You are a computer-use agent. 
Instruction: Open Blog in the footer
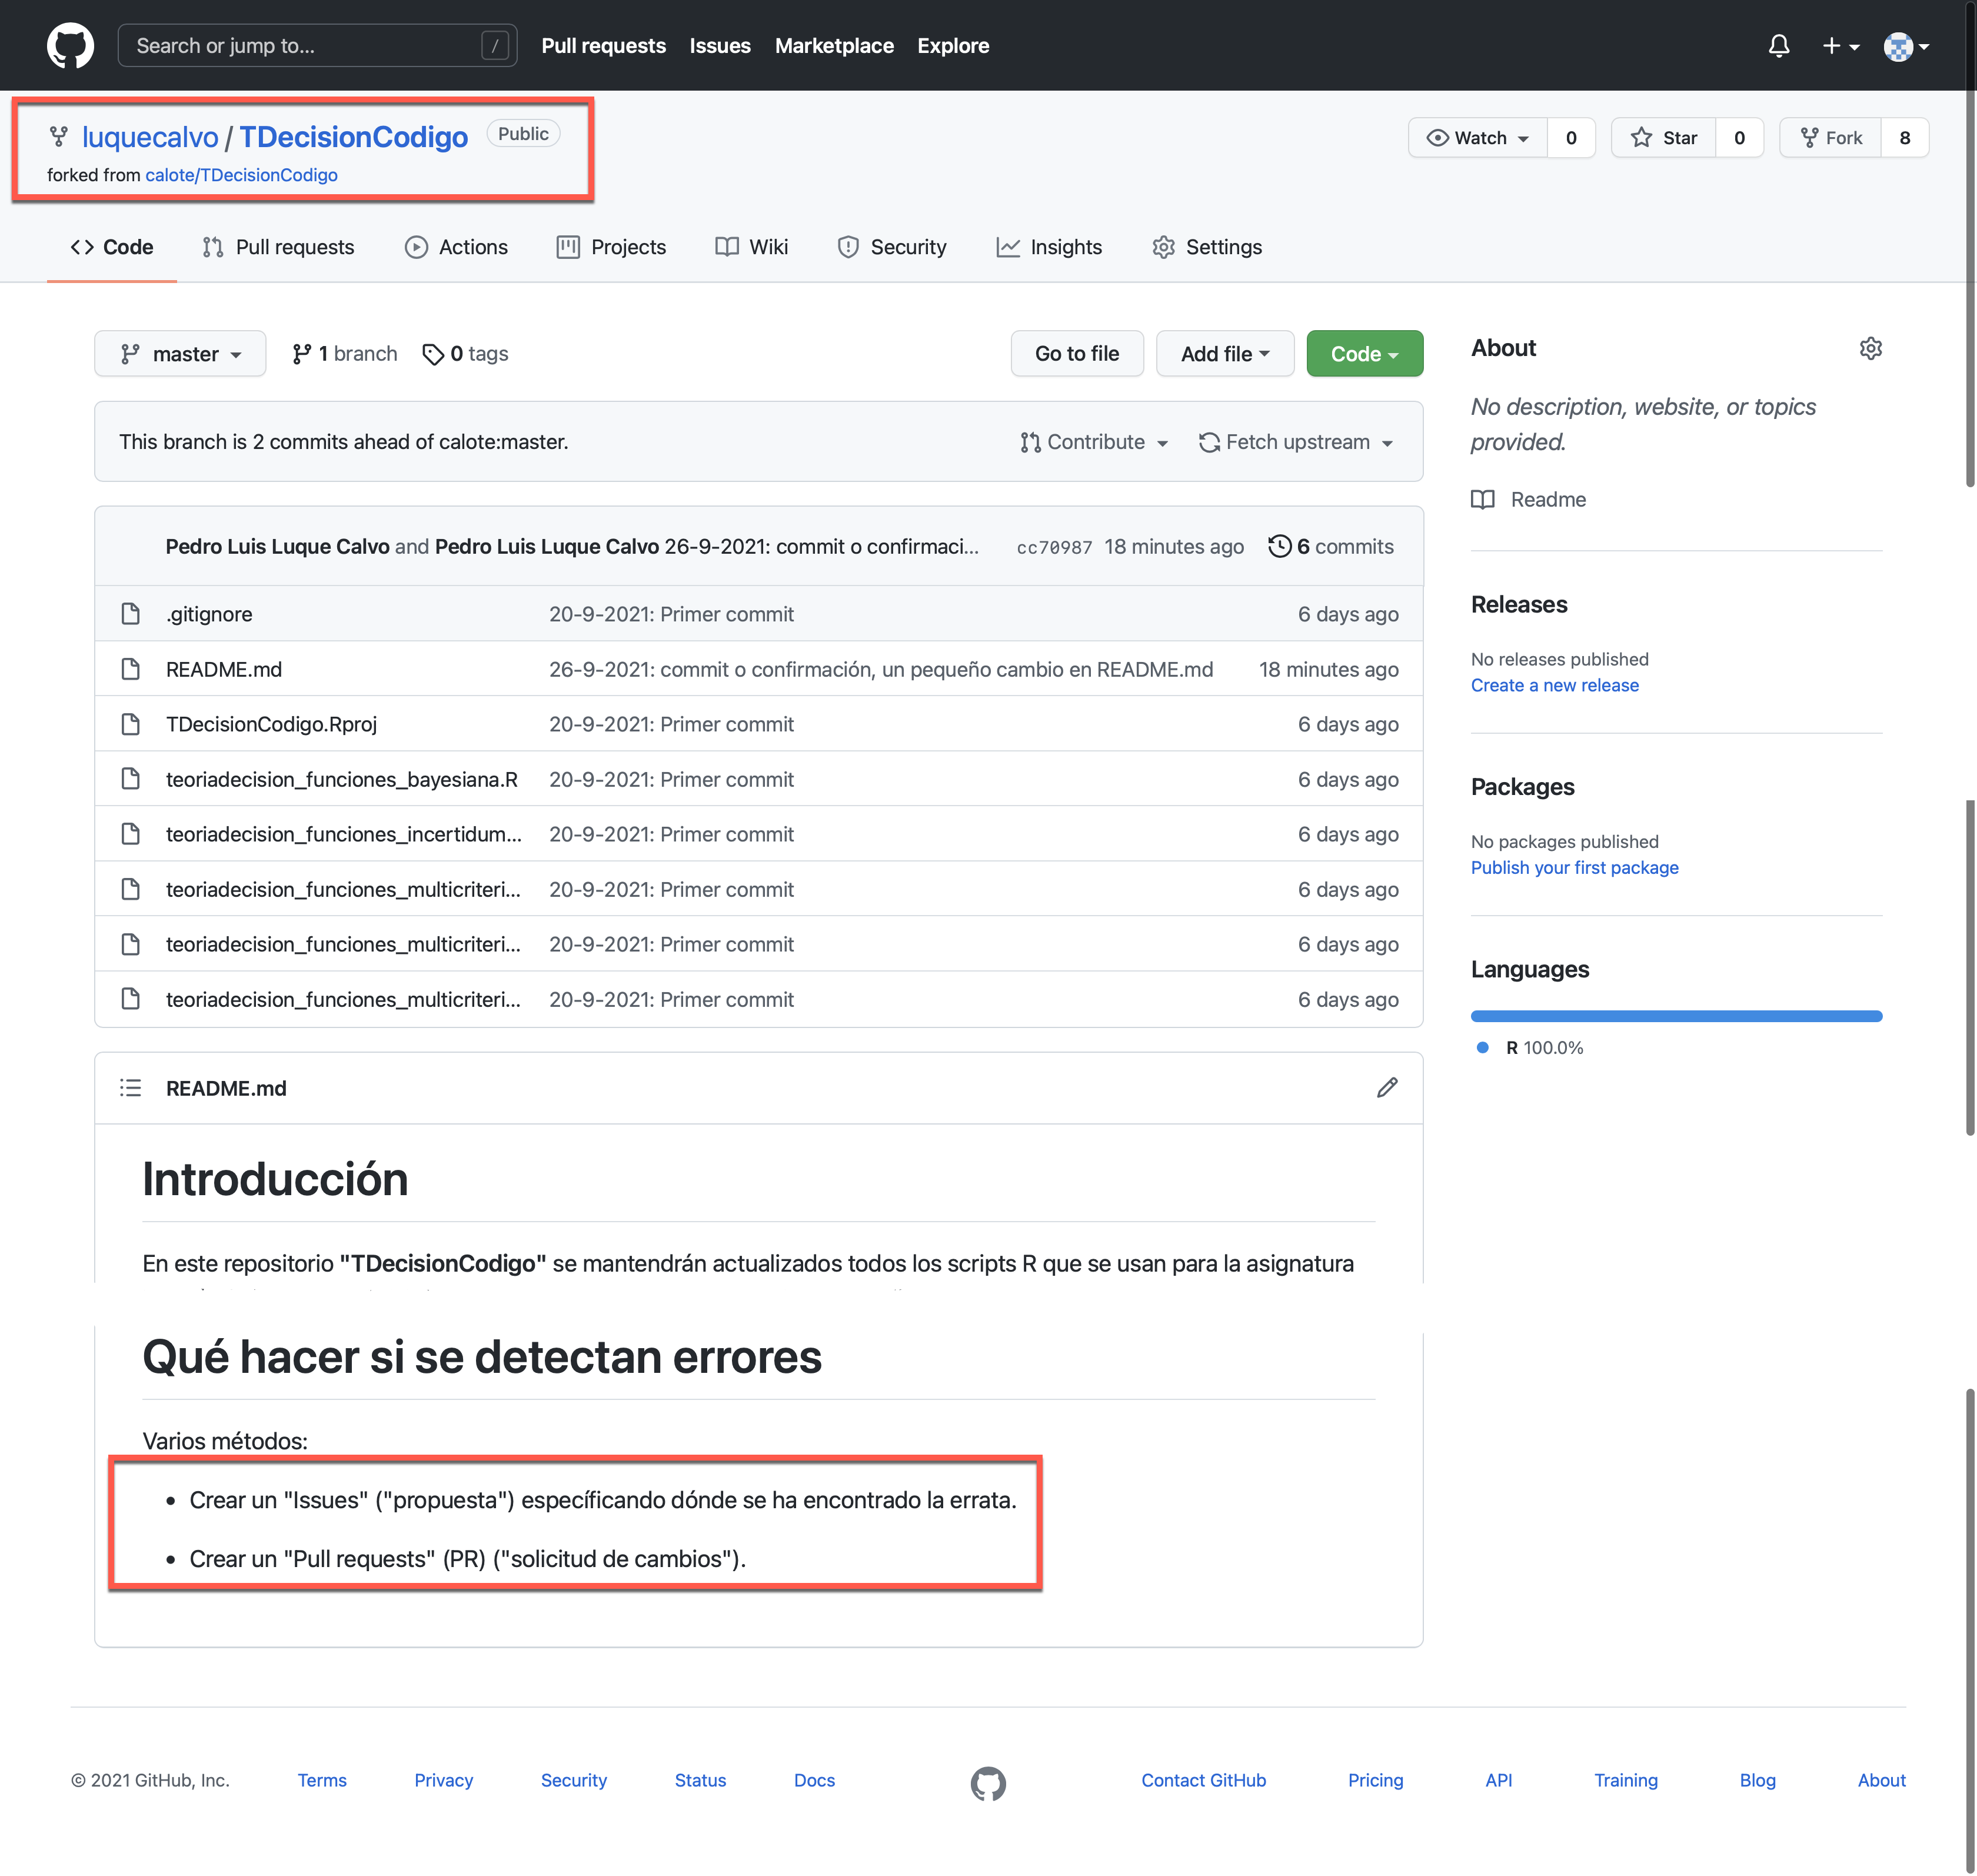[x=1757, y=1780]
